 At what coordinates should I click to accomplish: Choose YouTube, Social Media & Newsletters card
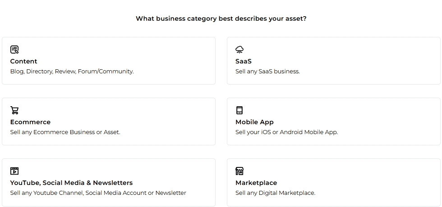tap(109, 182)
